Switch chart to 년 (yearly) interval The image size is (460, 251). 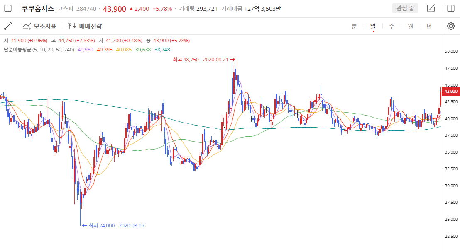click(429, 26)
